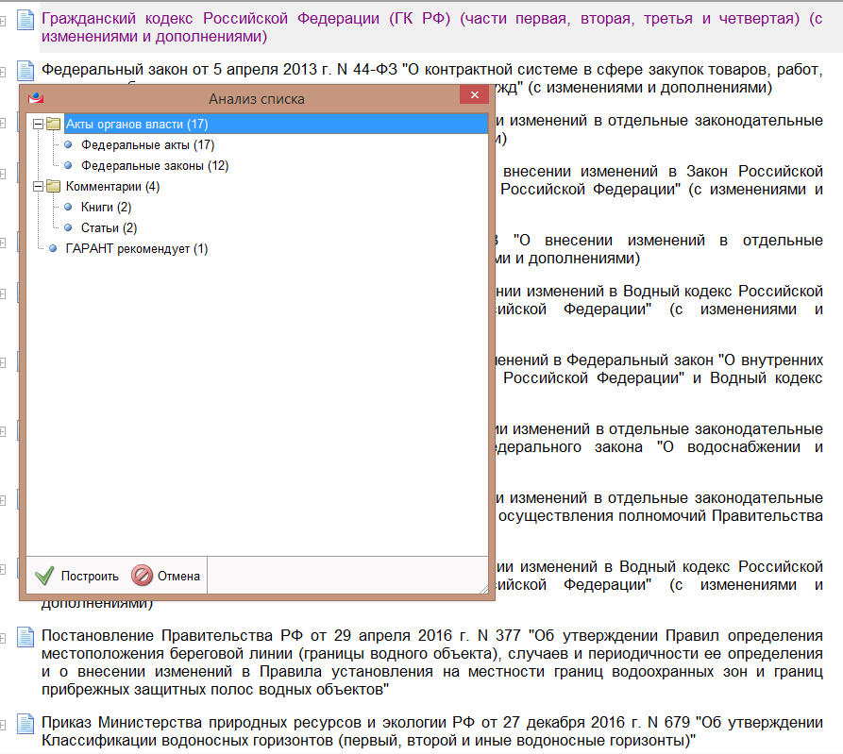Select Акты органов власти (17) category
Screen dimensions: 843x754
(x=276, y=125)
